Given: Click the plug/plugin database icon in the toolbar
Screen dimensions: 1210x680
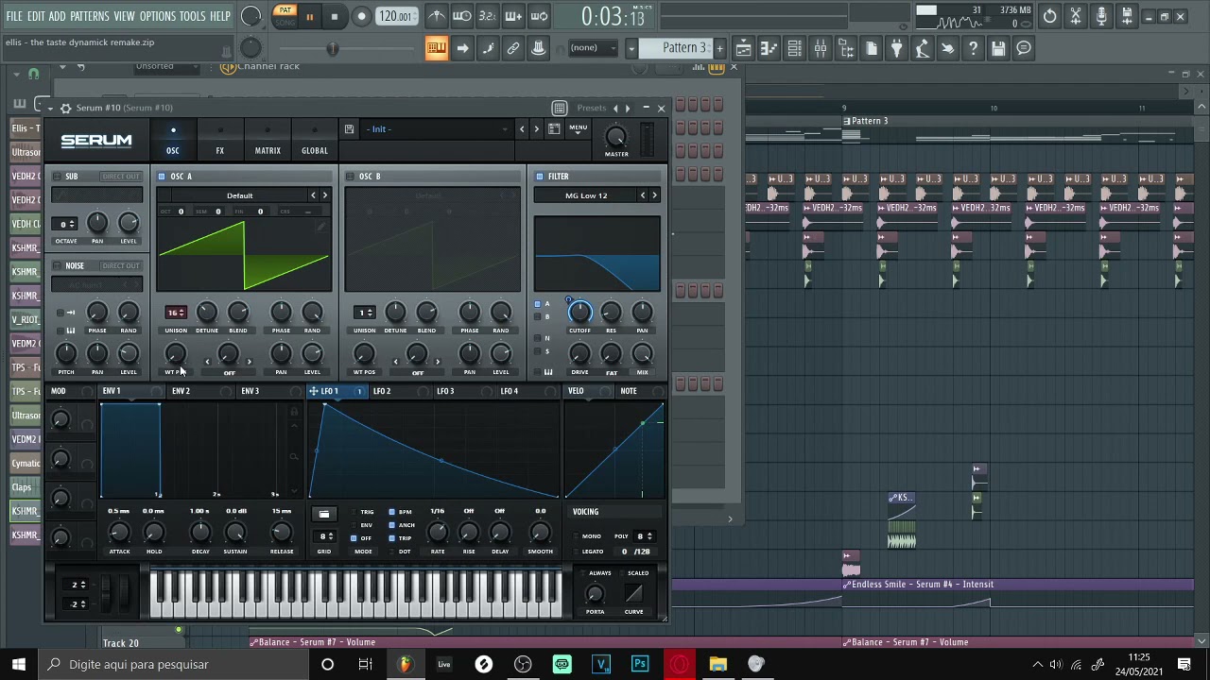Looking at the screenshot, I should point(896,48).
